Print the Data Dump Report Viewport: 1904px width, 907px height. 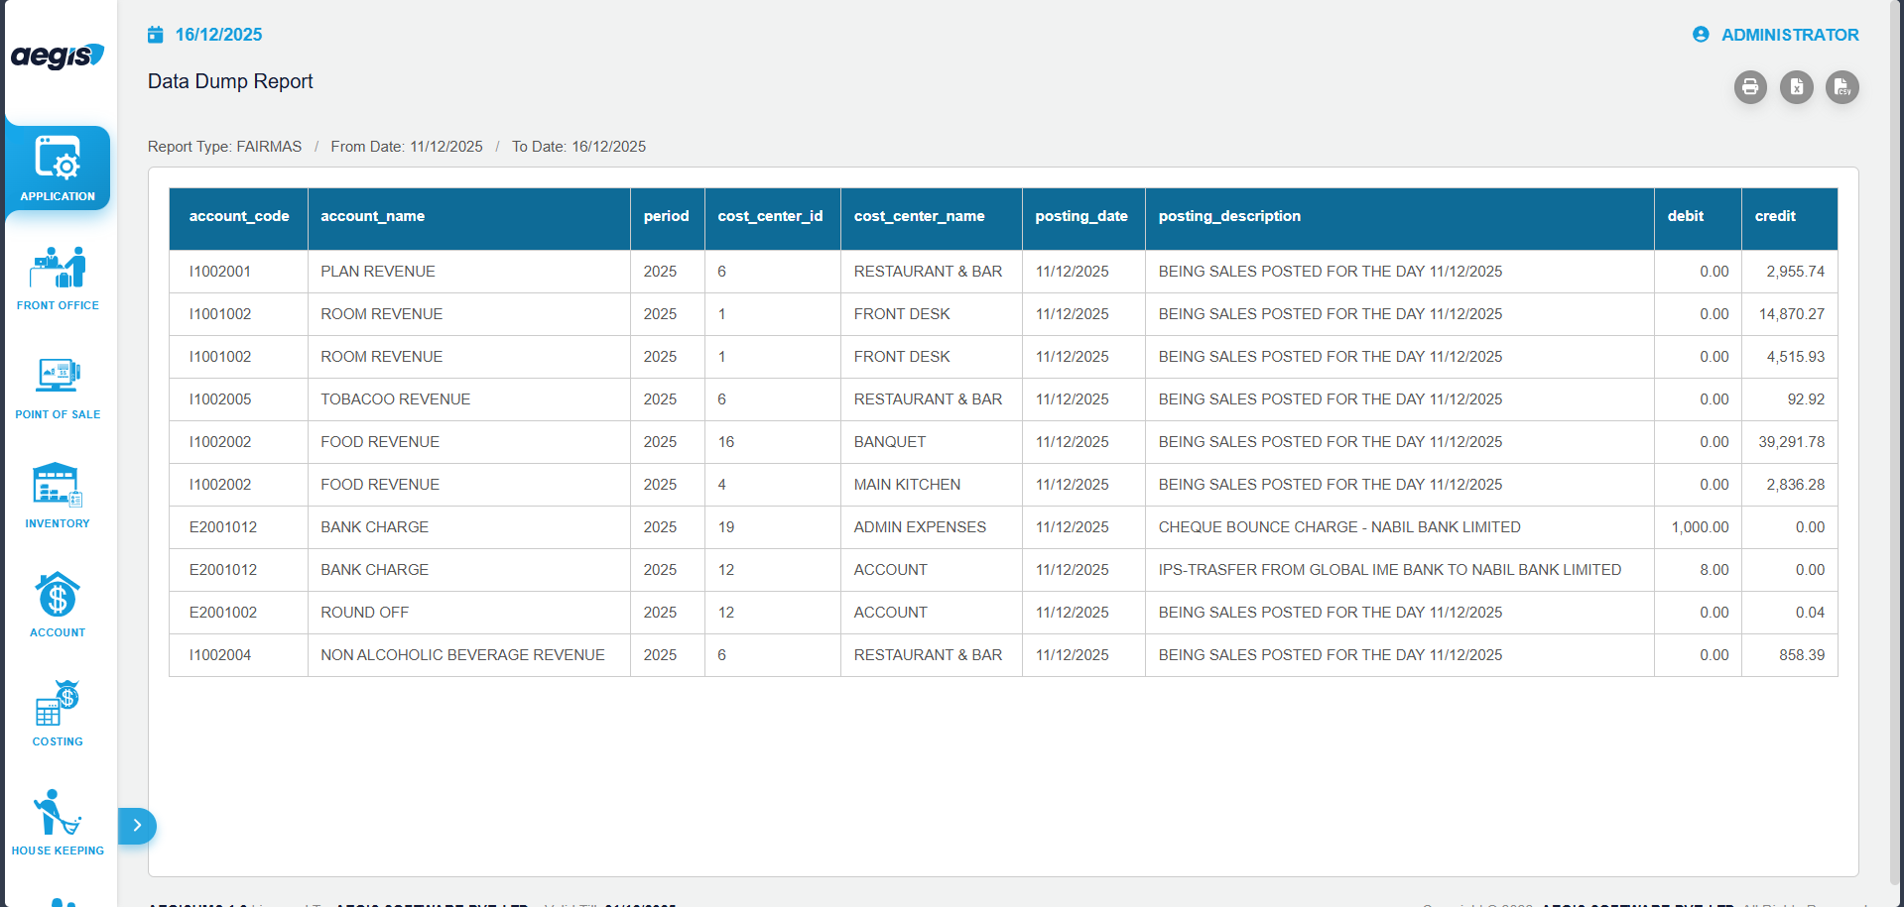point(1750,87)
